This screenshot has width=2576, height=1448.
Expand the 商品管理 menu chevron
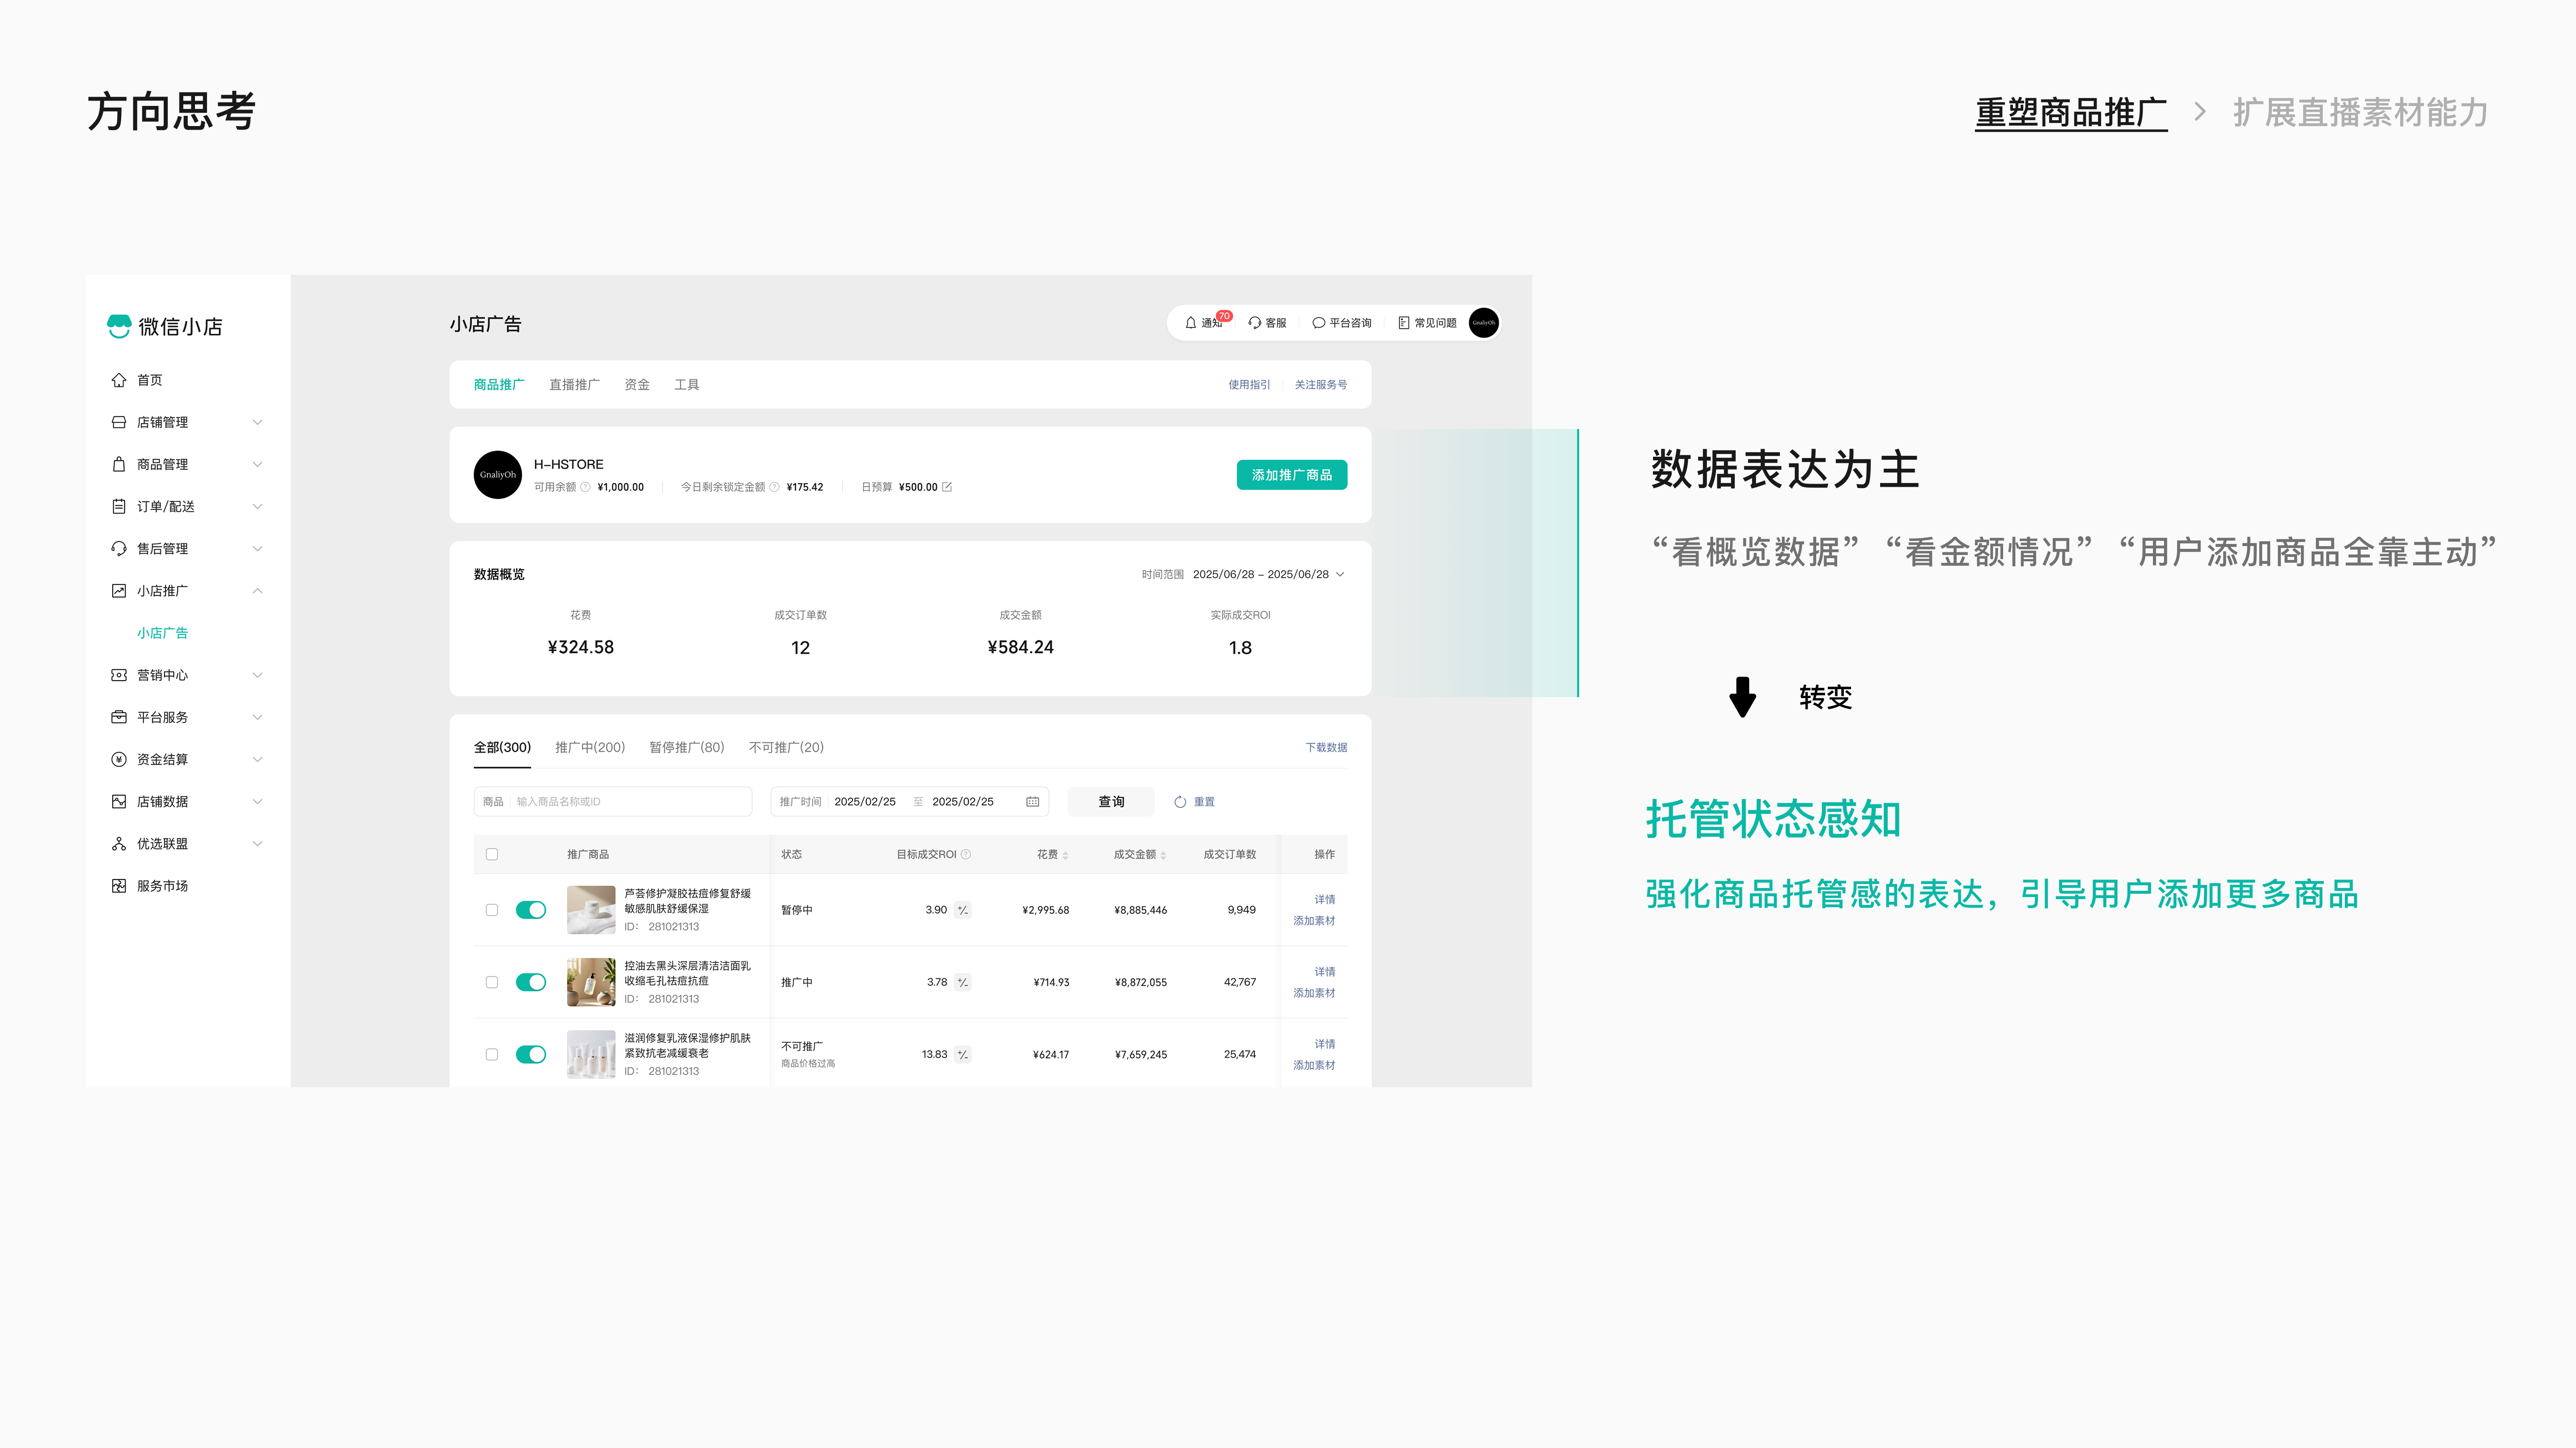click(x=257, y=464)
